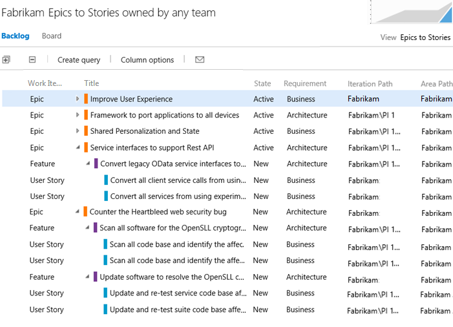Expand the Framework to port applications epic
This screenshot has width=453, height=327.
pyautogui.click(x=78, y=115)
